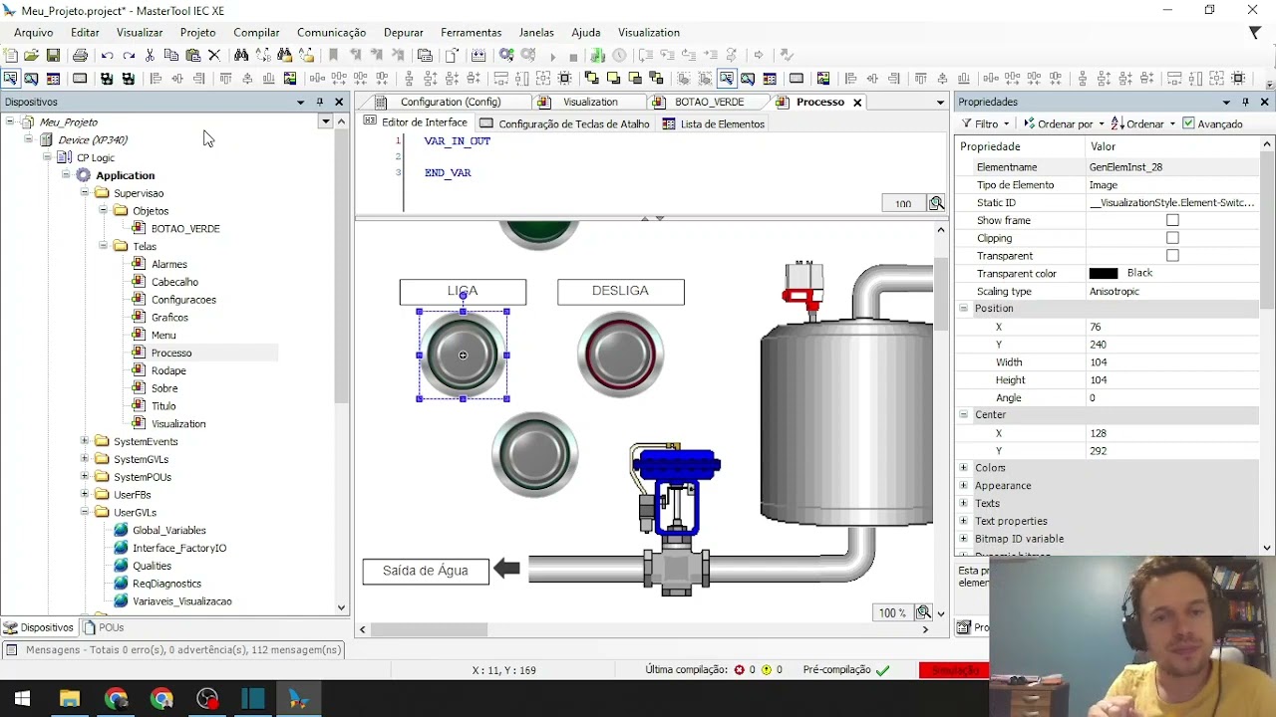Viewport: 1276px width, 717px height.
Task: Save the project with the diskette icon
Action: (54, 55)
